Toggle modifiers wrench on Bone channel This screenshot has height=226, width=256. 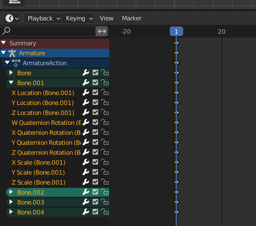(x=86, y=73)
